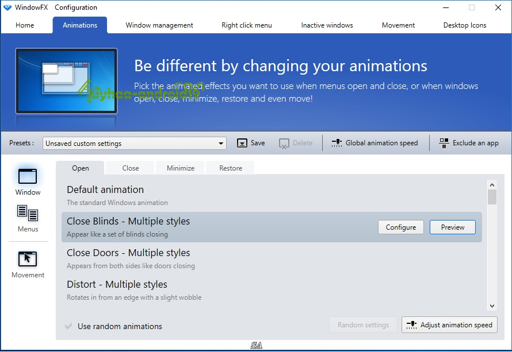Click the Random settings button

click(363, 325)
